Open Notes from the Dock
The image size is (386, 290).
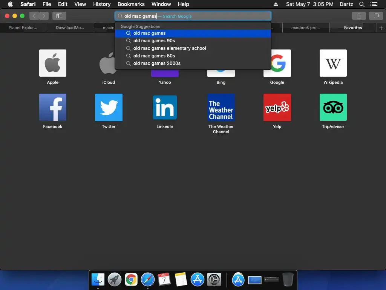tap(181, 280)
